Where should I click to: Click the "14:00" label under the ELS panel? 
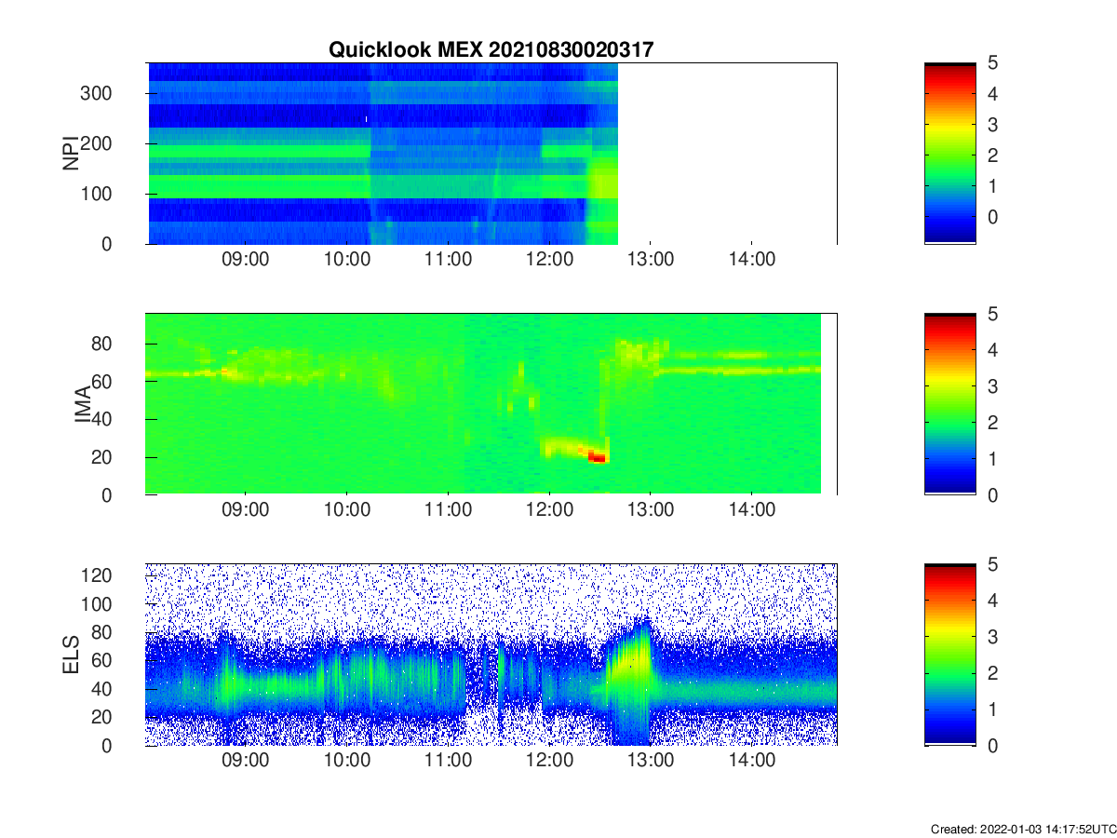751,762
